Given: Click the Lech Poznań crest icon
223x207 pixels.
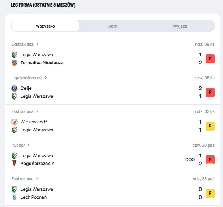Looking at the screenshot, I should click(14, 197).
